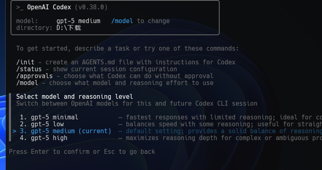This screenshot has height=170, width=322.
Task: Click the 'Select model and reasoning level' heading
Action: (x=75, y=96)
